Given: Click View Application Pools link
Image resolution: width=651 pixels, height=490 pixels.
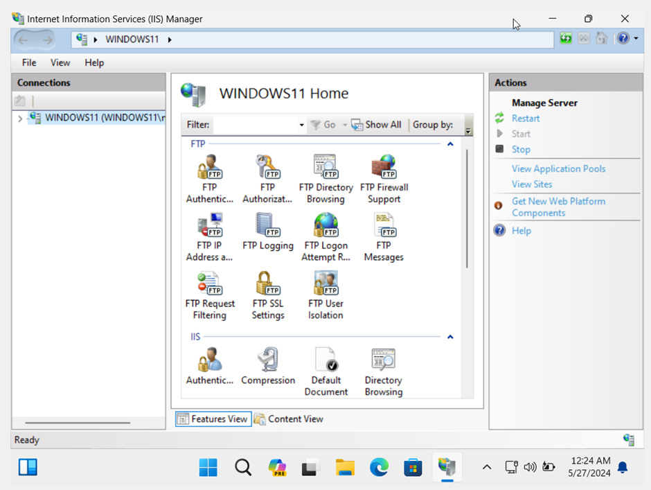Looking at the screenshot, I should [x=558, y=168].
